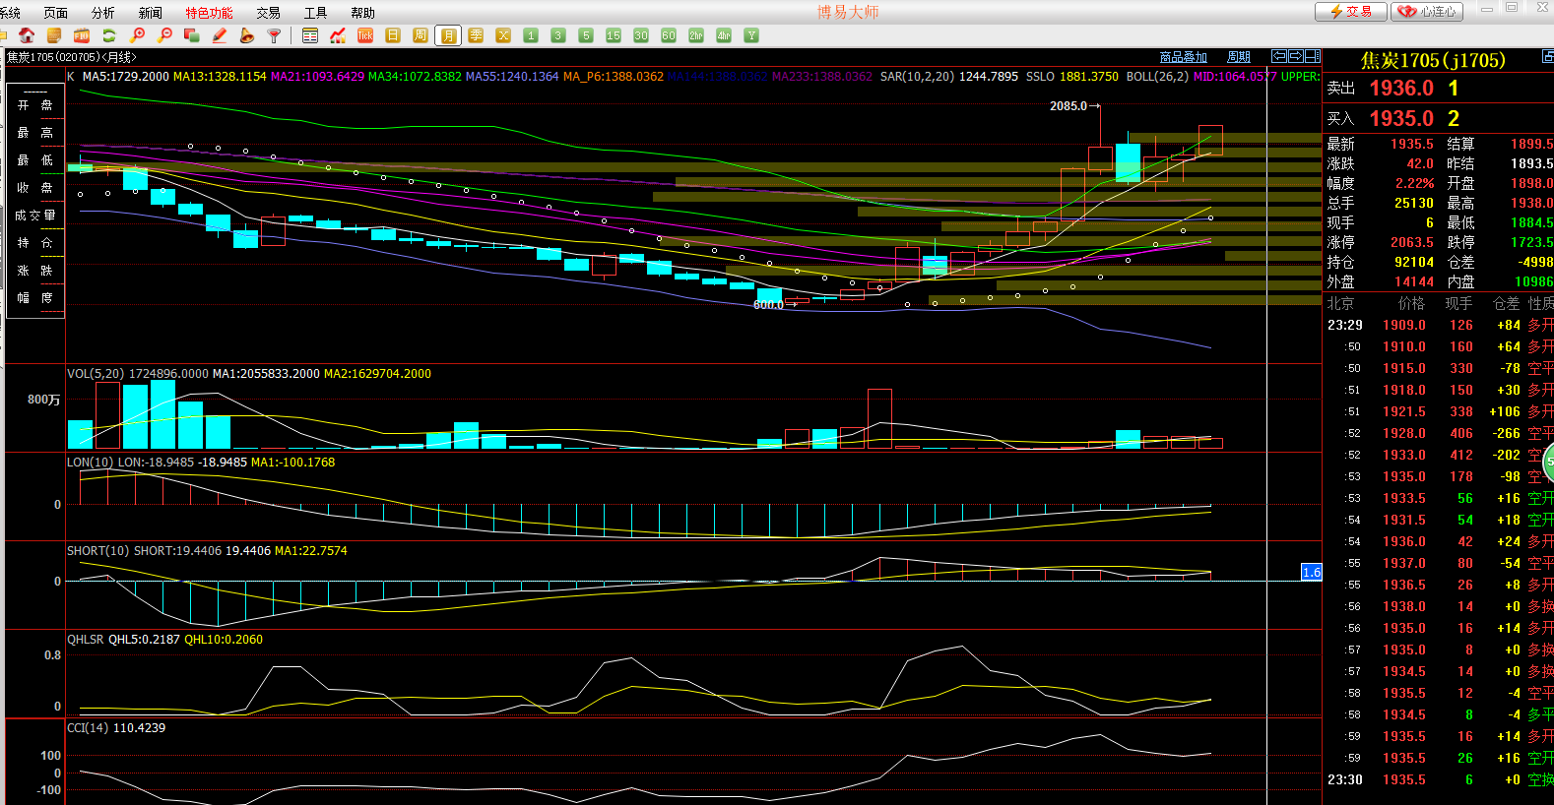Click the 最高 label in the left panel
The image size is (1554, 805).
(35, 133)
